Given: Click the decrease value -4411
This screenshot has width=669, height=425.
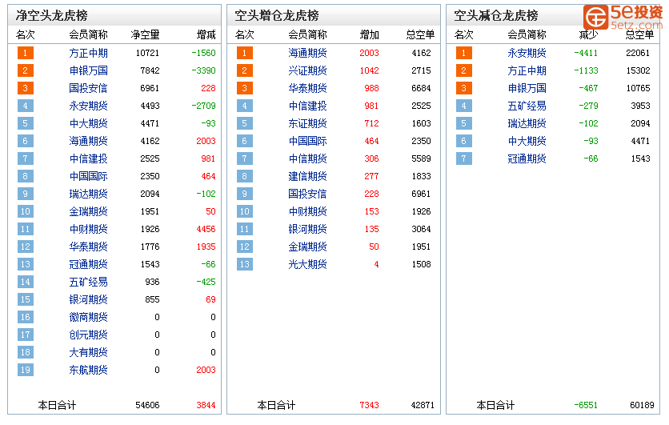Looking at the screenshot, I should [586, 53].
